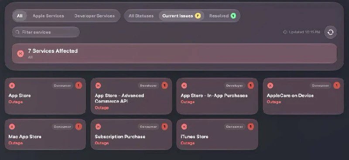This screenshot has height=160, width=349.
Task: Click the In-App Purchases issue count badge
Action: [251, 86]
